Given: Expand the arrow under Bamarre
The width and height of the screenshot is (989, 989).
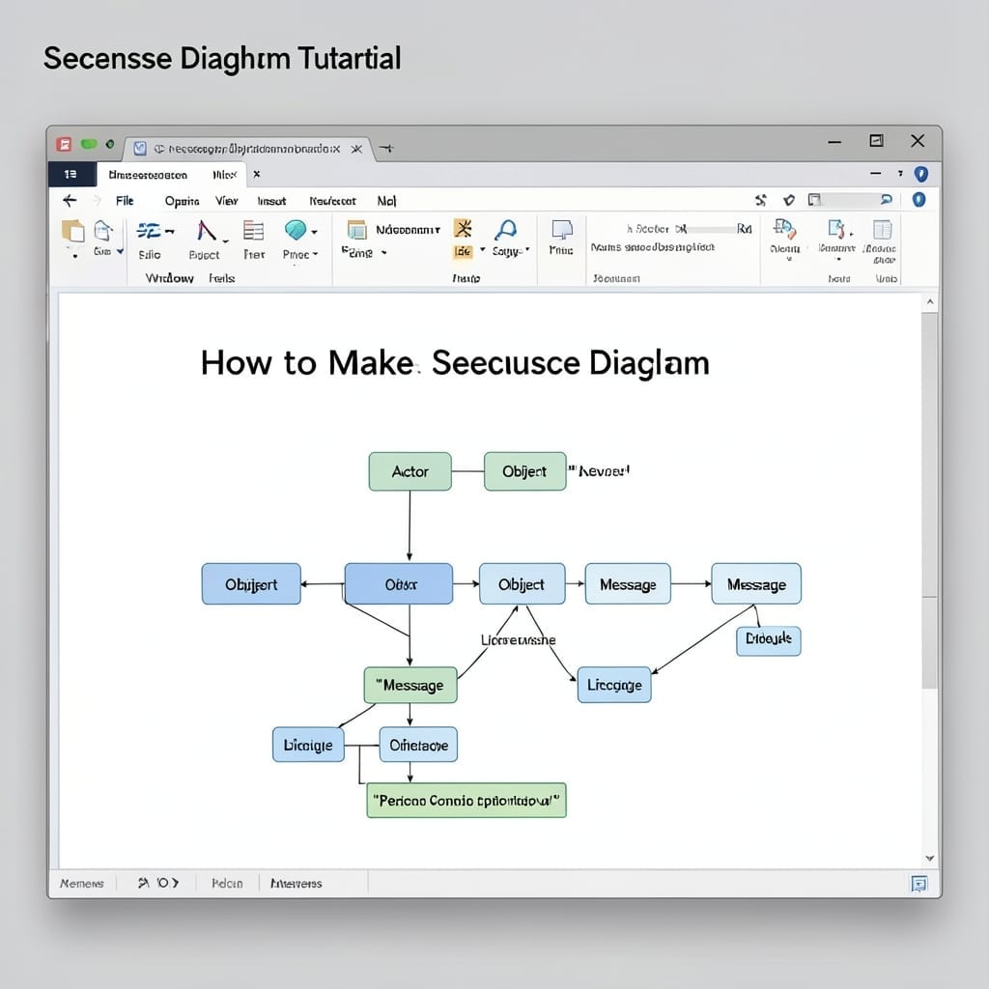Looking at the screenshot, I should pyautogui.click(x=838, y=259).
